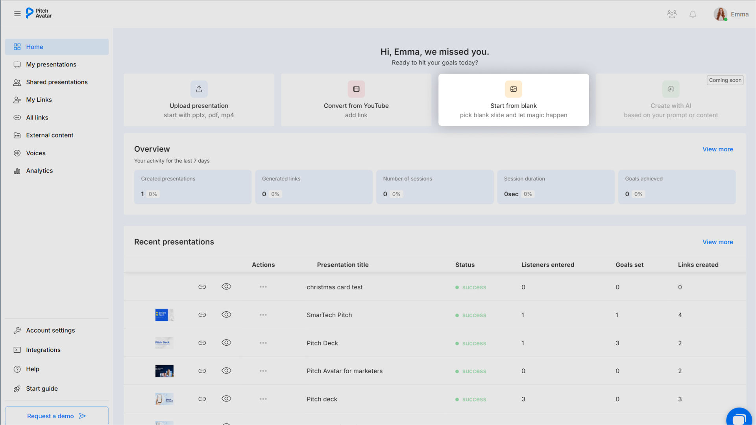Open SmarTech Pitch thumbnail
The width and height of the screenshot is (756, 425).
point(164,315)
